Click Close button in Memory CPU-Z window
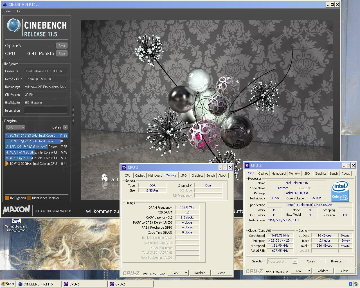This screenshot has height=288, width=360. (x=221, y=273)
